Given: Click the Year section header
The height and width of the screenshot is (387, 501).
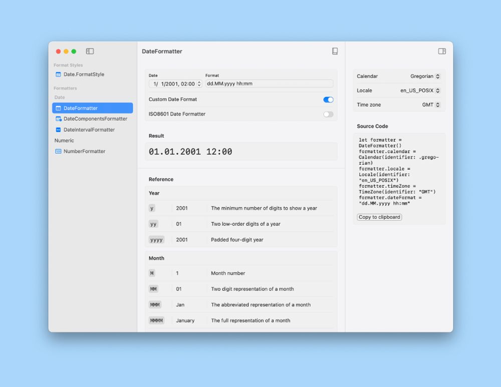Looking at the screenshot, I should pyautogui.click(x=154, y=193).
